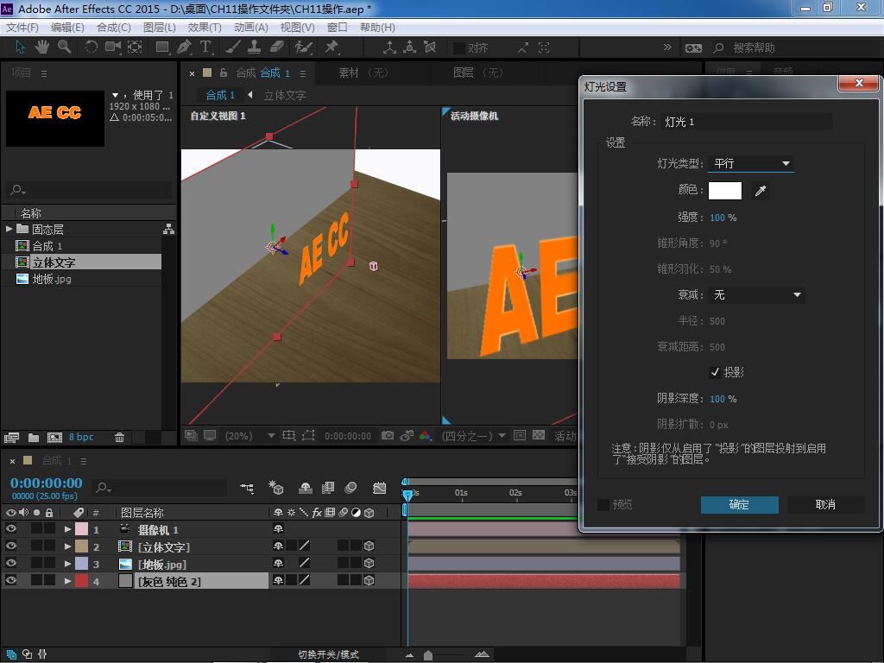Expand 立体文字 layer properties
The height and width of the screenshot is (663, 884).
pos(67,546)
